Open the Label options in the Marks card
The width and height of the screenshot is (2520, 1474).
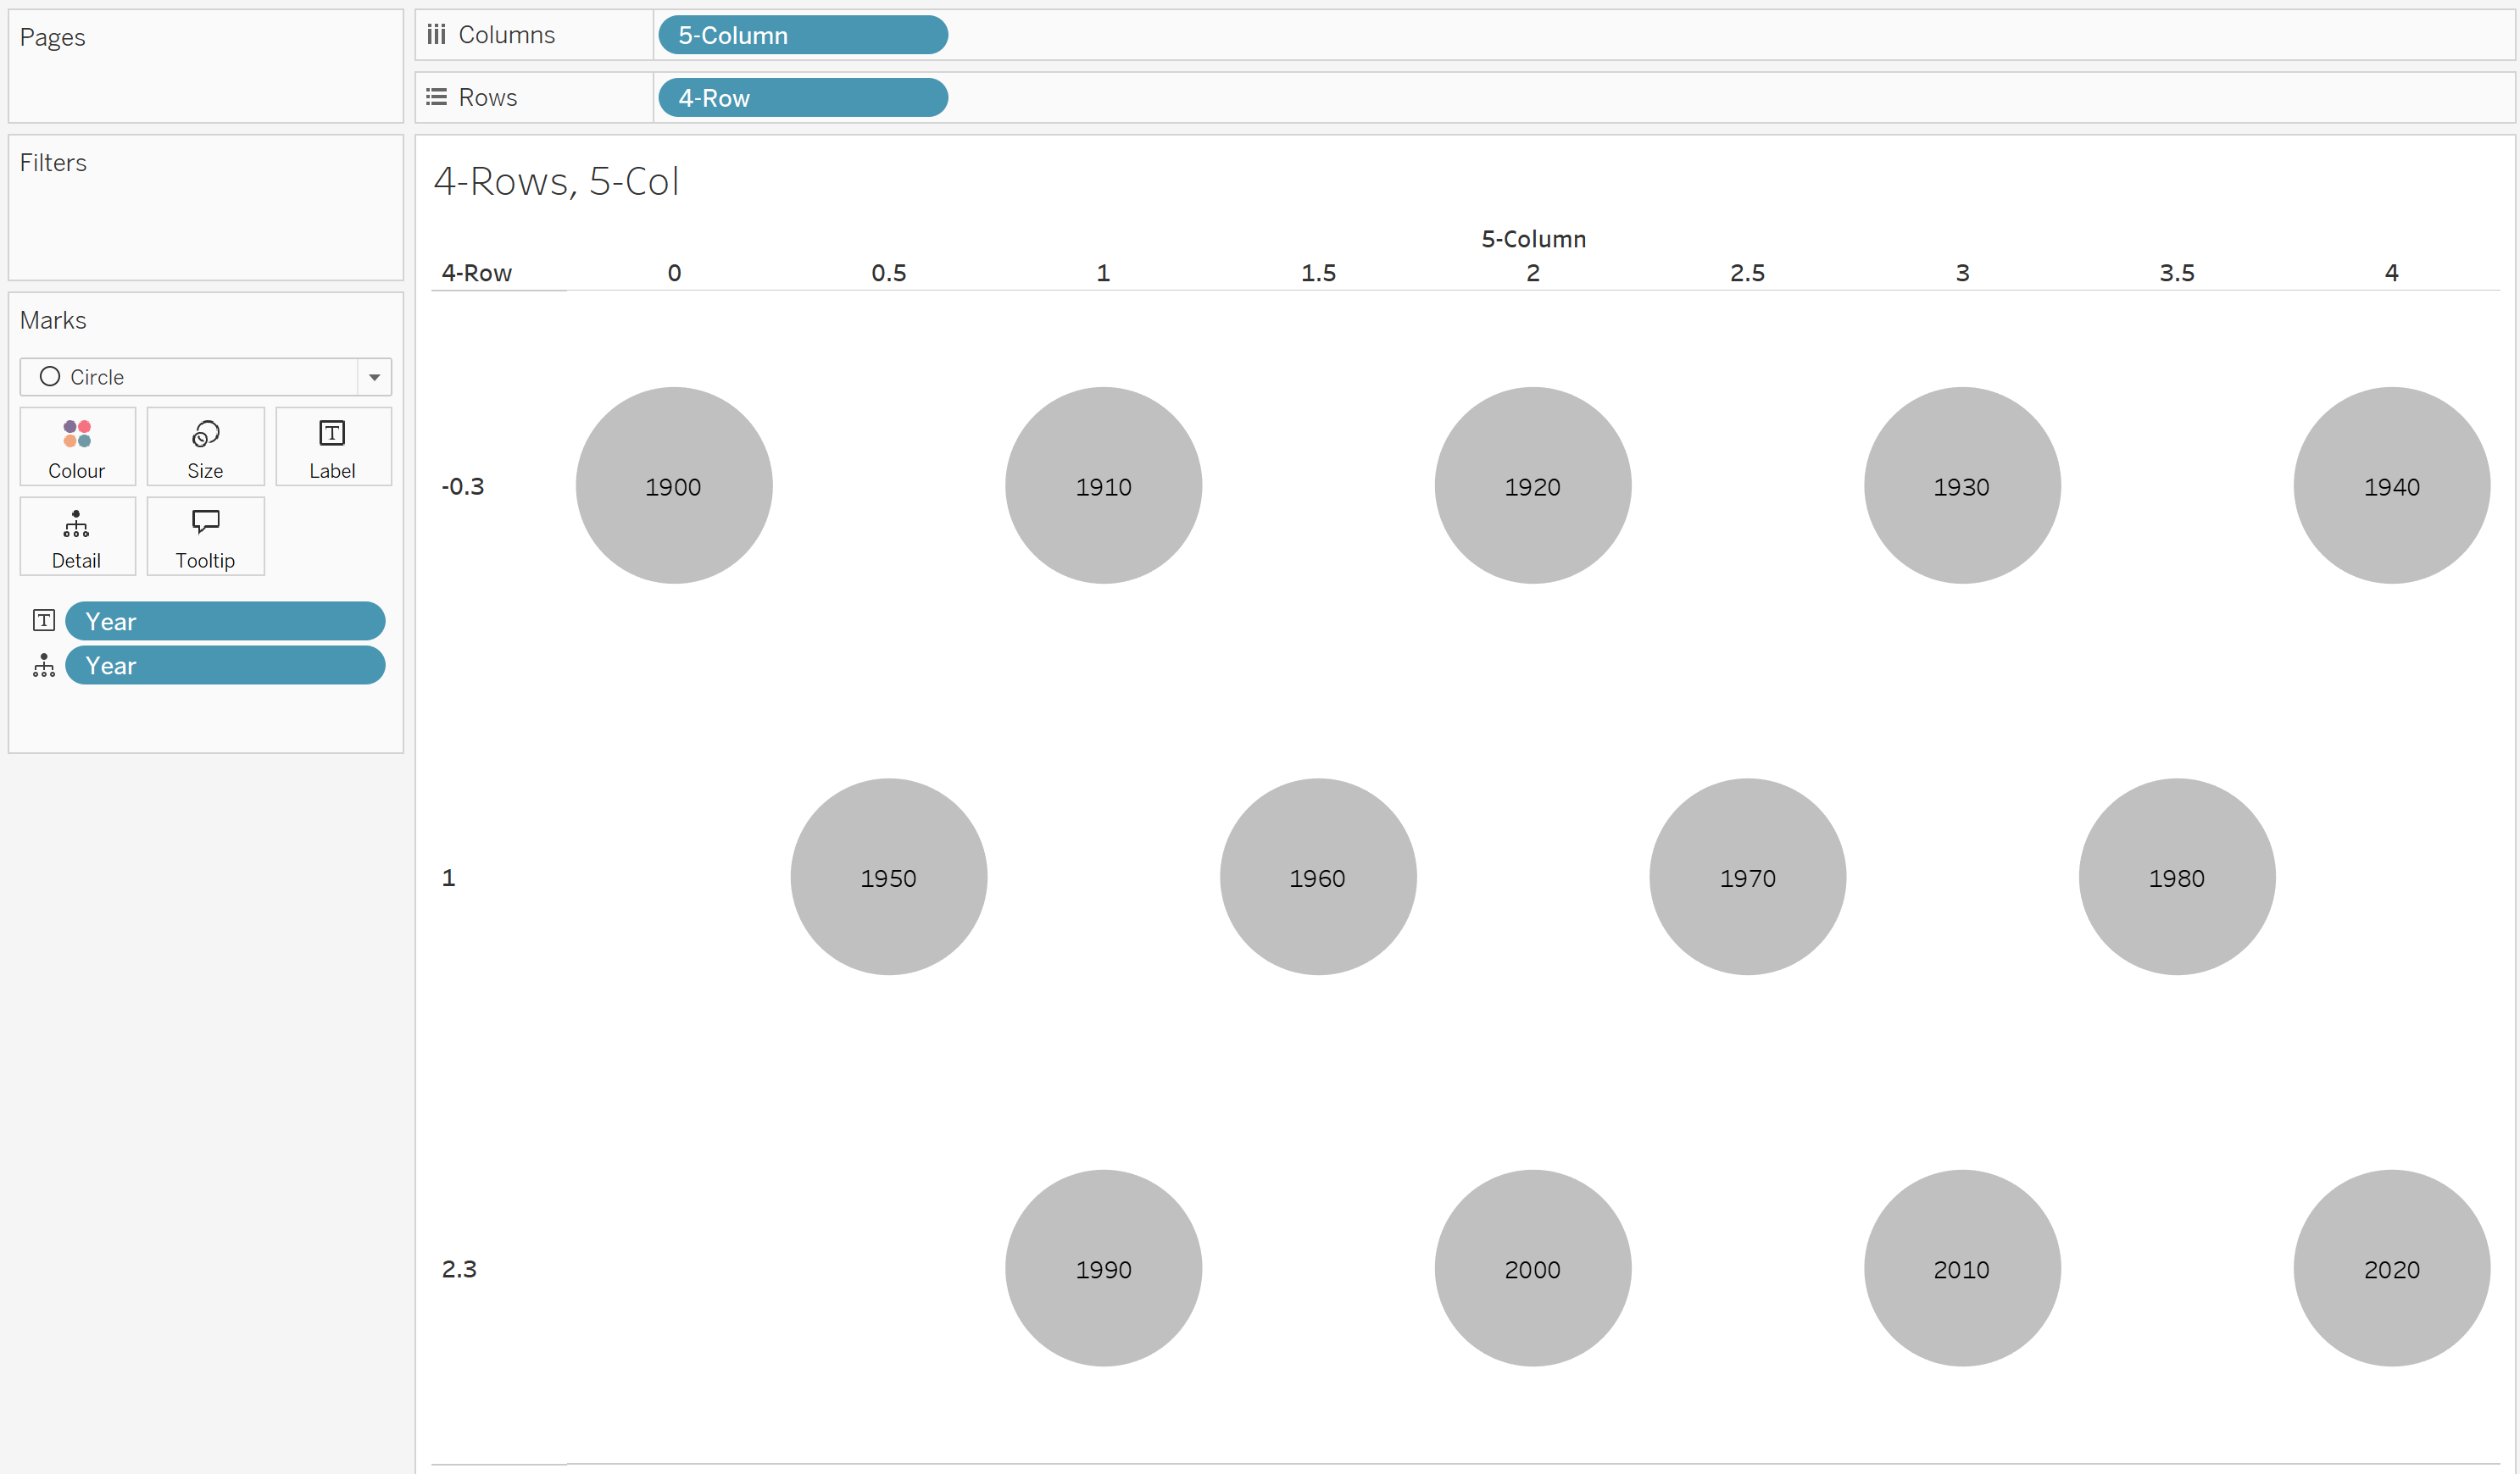tap(333, 446)
